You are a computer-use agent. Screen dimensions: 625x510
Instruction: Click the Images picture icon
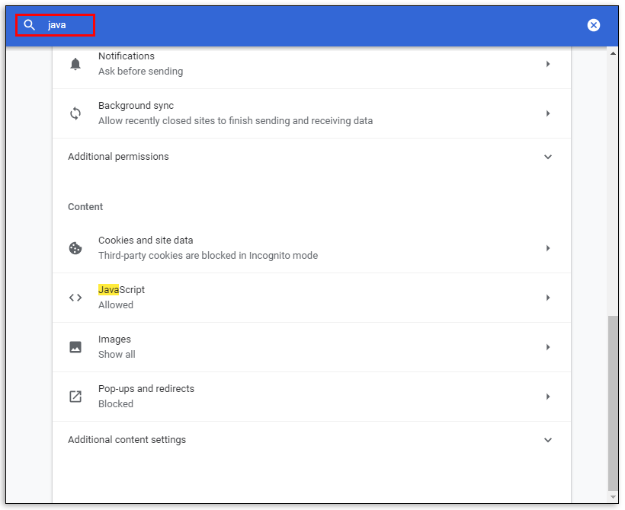[75, 347]
